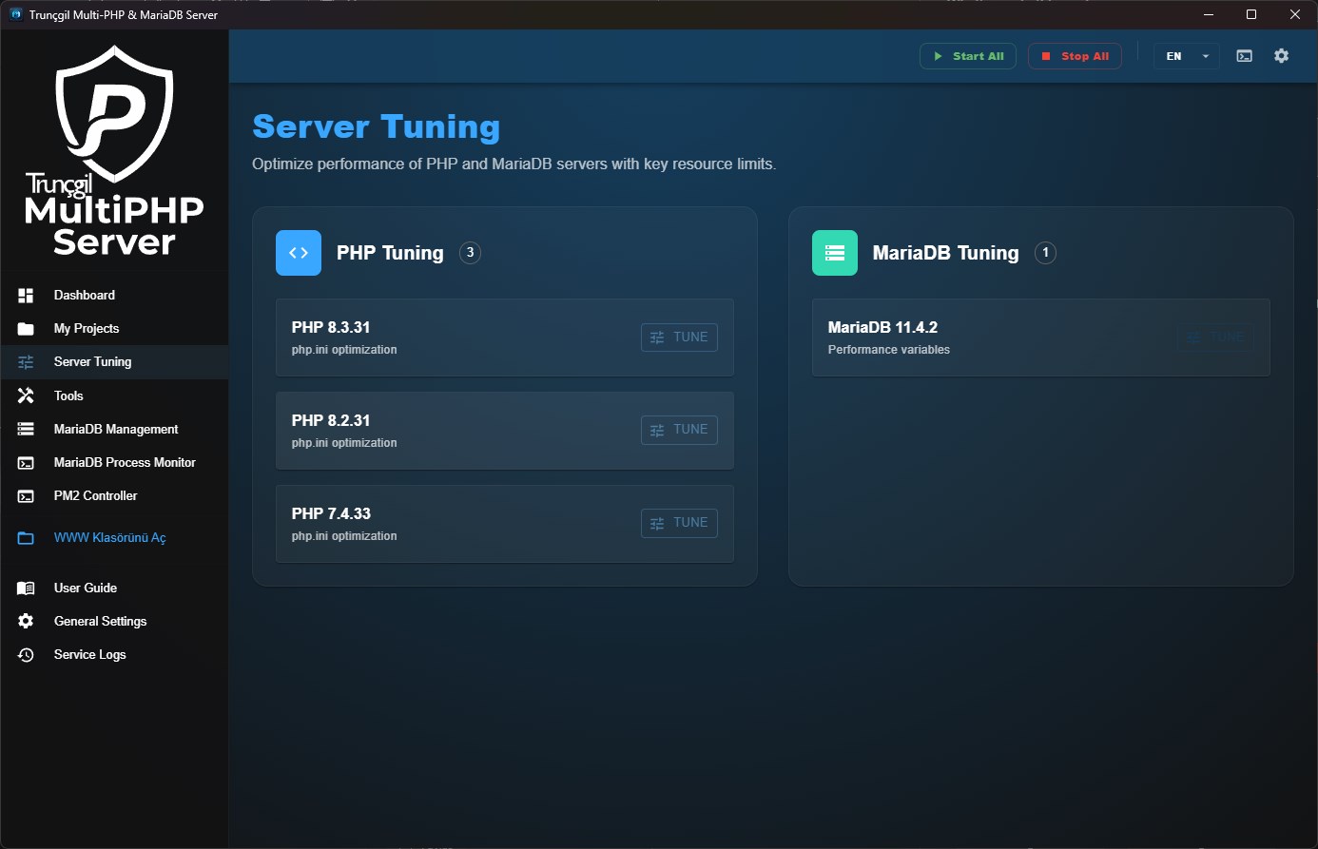Click the Dashboard grid icon in sidebar
The image size is (1318, 849).
pyautogui.click(x=26, y=296)
